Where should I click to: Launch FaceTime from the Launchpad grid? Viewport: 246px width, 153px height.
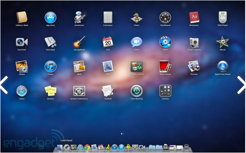point(22,42)
